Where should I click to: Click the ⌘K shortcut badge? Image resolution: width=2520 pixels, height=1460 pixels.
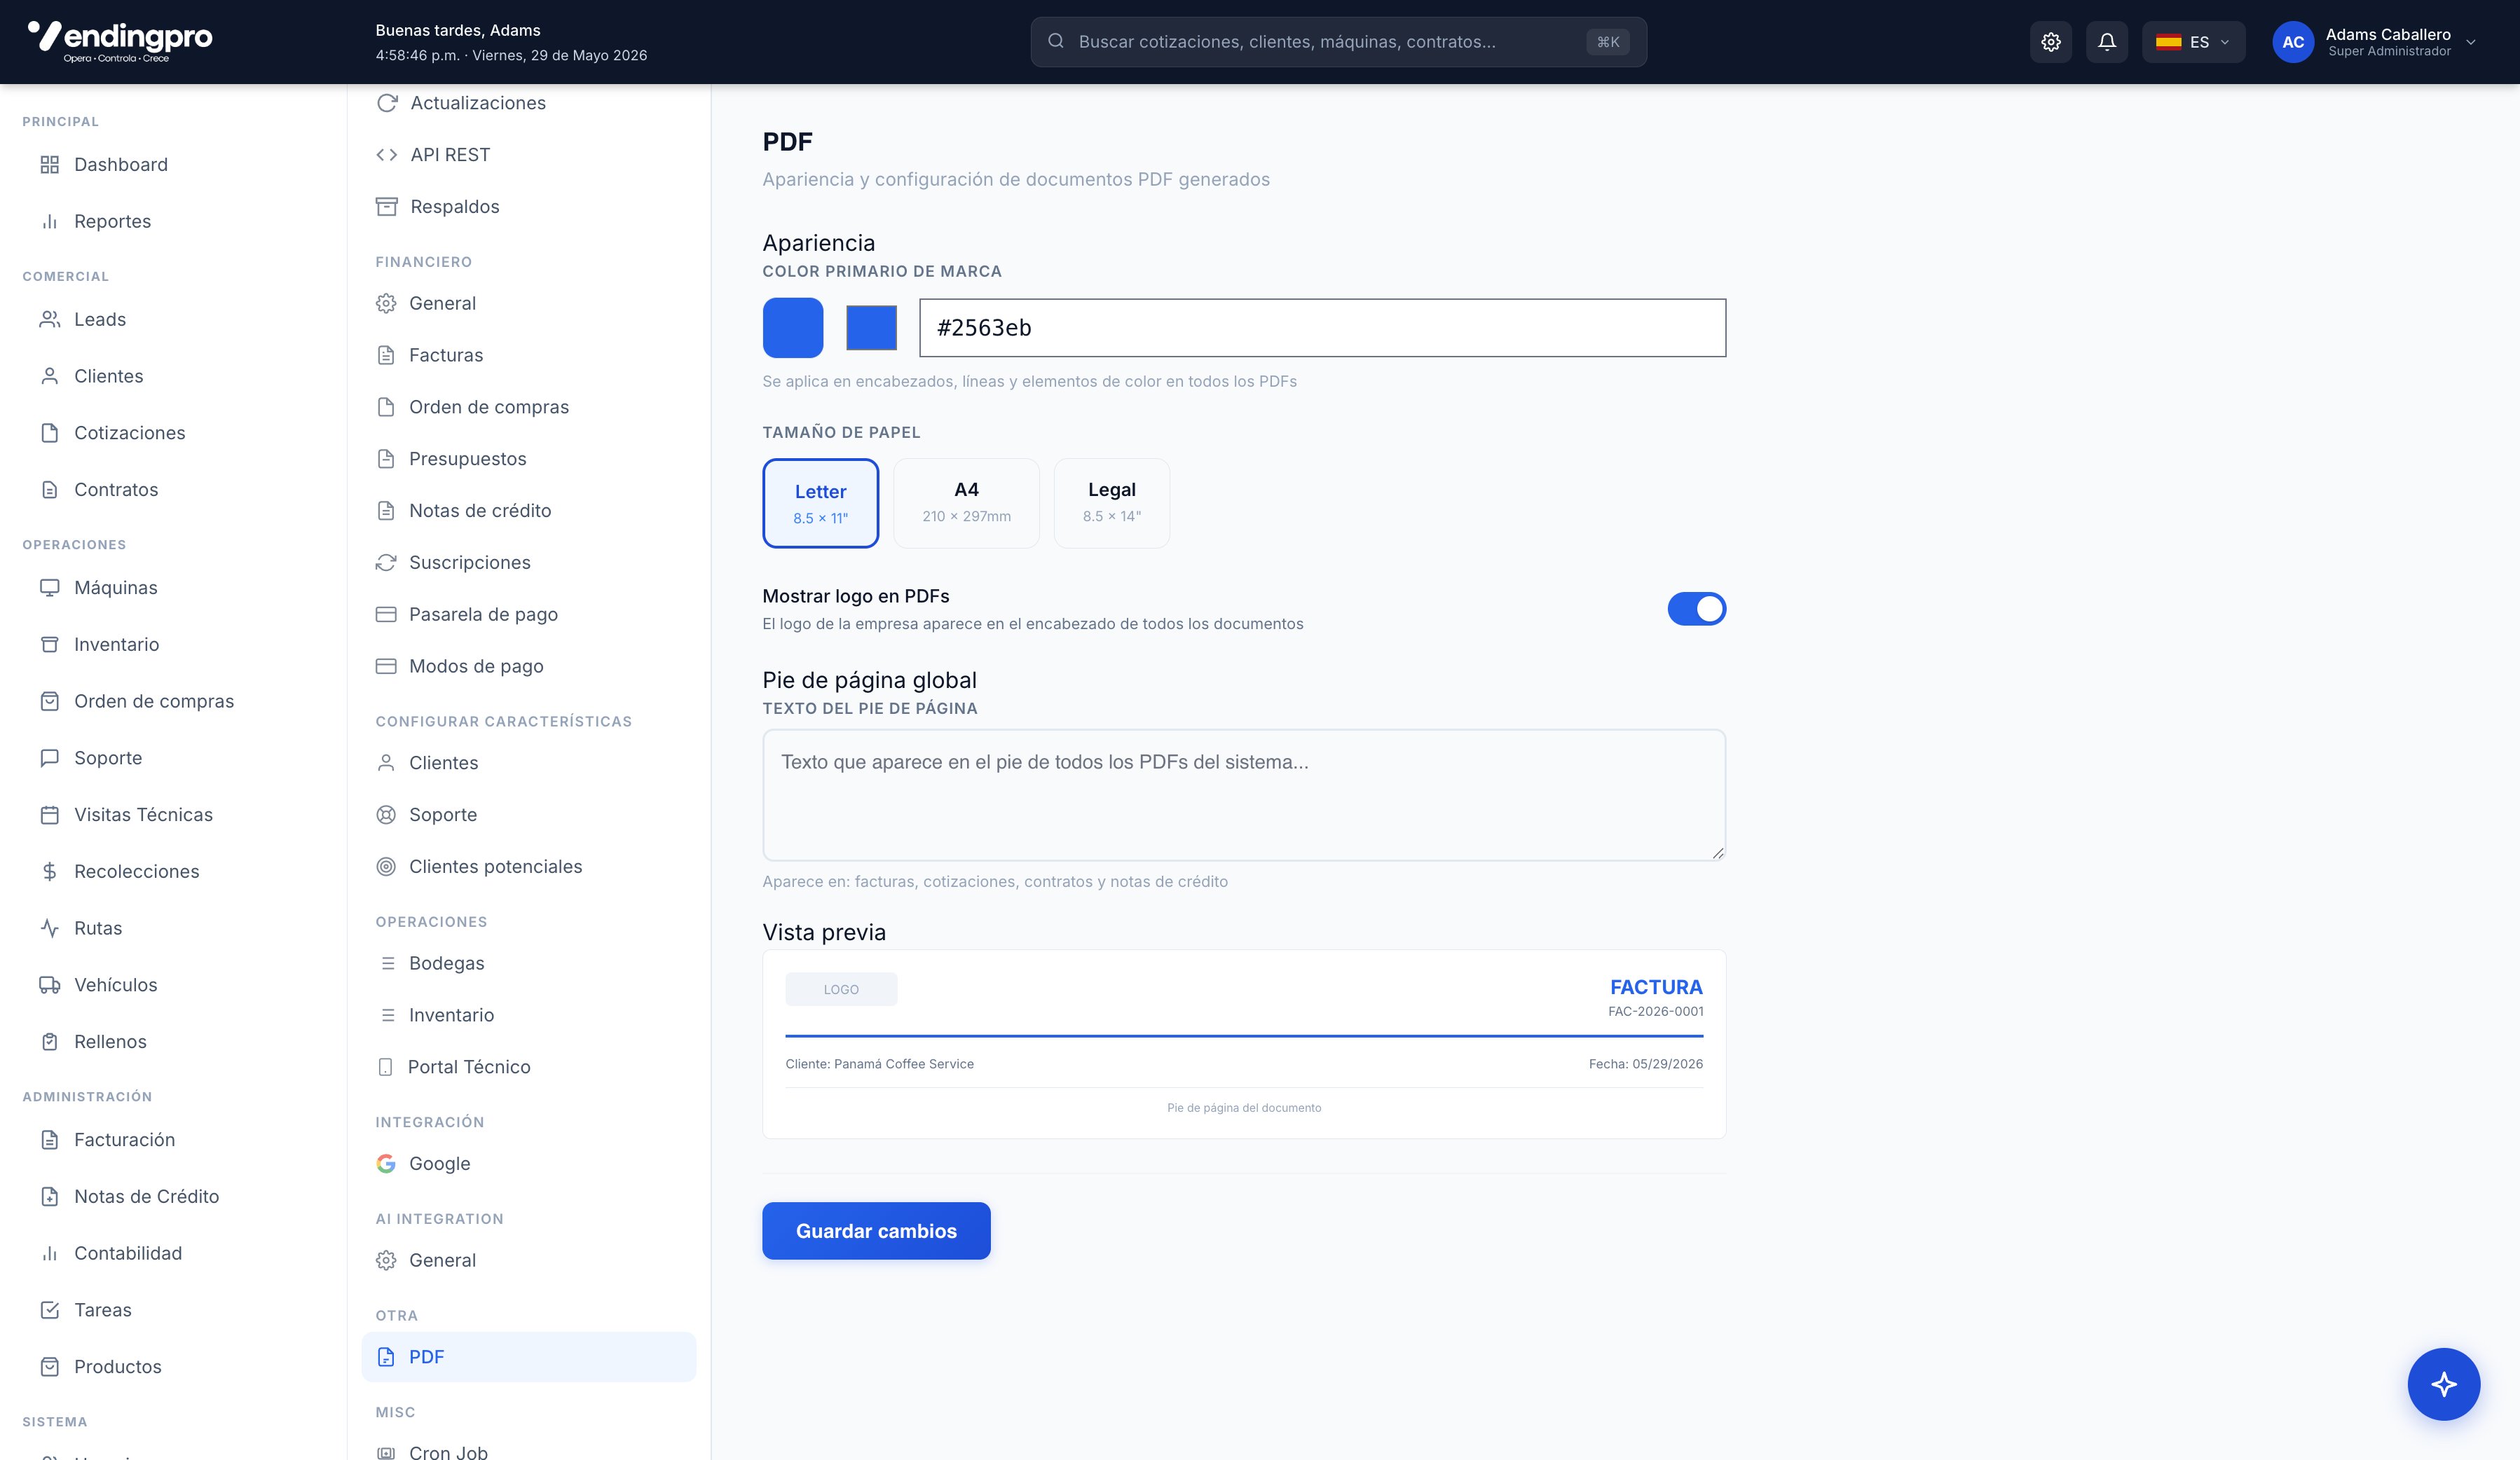click(x=1607, y=42)
